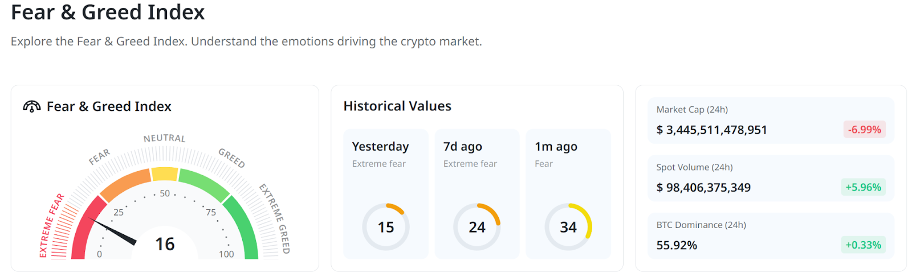Screen dimensions: 912x277
Task: Click the dark green Extreme Greed segment
Action: 243,228
